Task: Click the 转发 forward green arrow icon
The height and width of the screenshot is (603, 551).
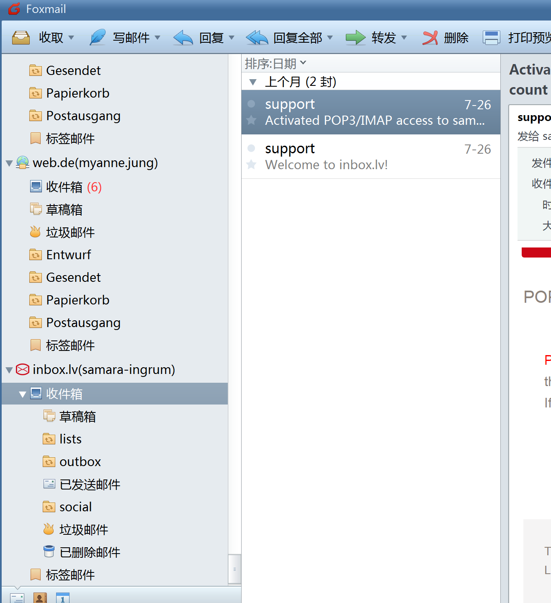Action: pos(355,38)
